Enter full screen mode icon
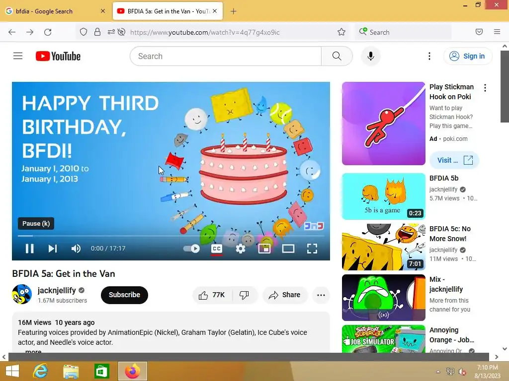 312,249
